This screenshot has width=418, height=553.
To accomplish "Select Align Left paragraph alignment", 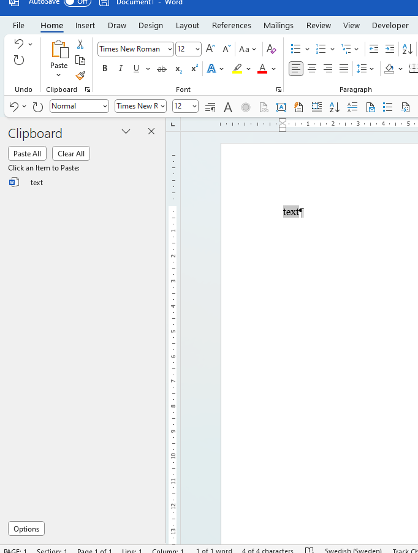I will pos(295,69).
